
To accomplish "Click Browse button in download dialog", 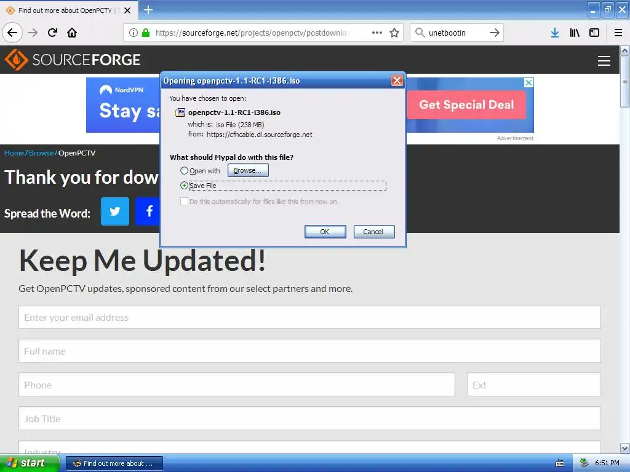I will tap(248, 171).
